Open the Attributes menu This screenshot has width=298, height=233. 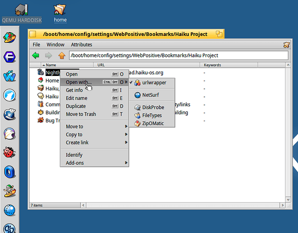[x=81, y=45]
